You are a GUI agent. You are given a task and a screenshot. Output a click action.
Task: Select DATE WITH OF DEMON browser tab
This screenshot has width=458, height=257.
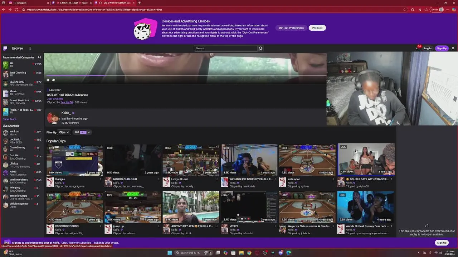tap(115, 3)
